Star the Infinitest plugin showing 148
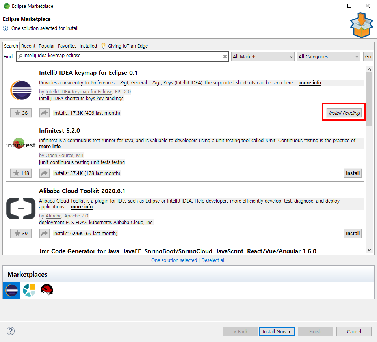This screenshot has height=342, width=377. 21,173
